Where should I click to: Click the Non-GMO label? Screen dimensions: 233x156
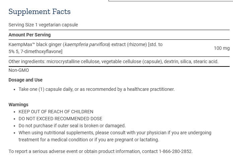19,70
